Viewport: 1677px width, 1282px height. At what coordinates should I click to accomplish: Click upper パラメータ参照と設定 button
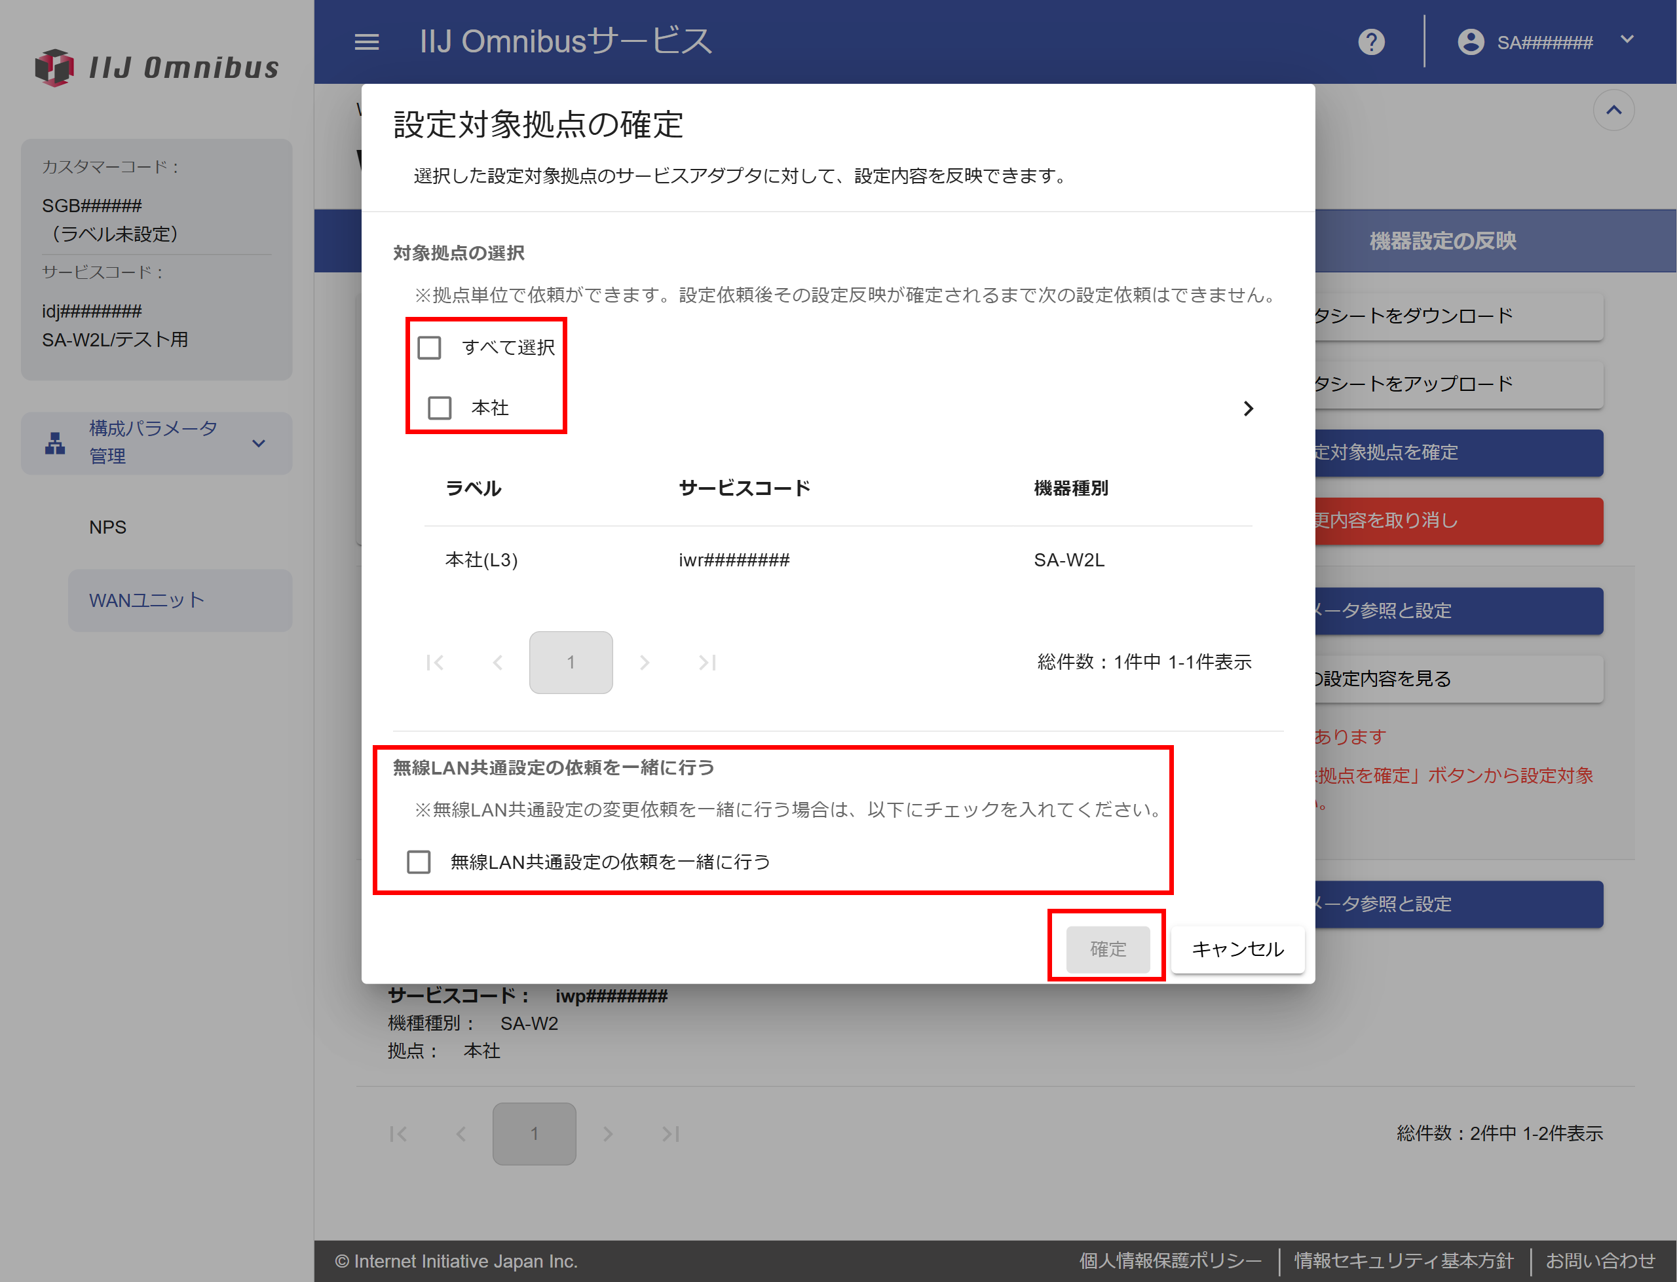pyautogui.click(x=1459, y=610)
